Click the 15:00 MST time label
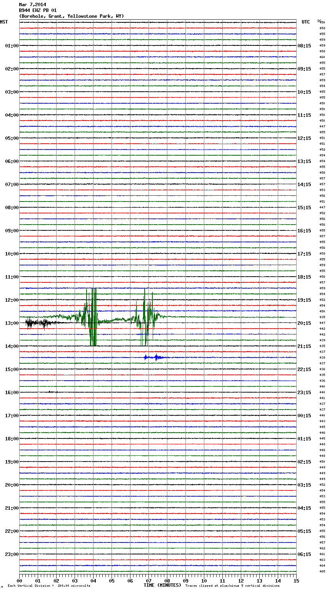327x591 pixels. coord(12,369)
